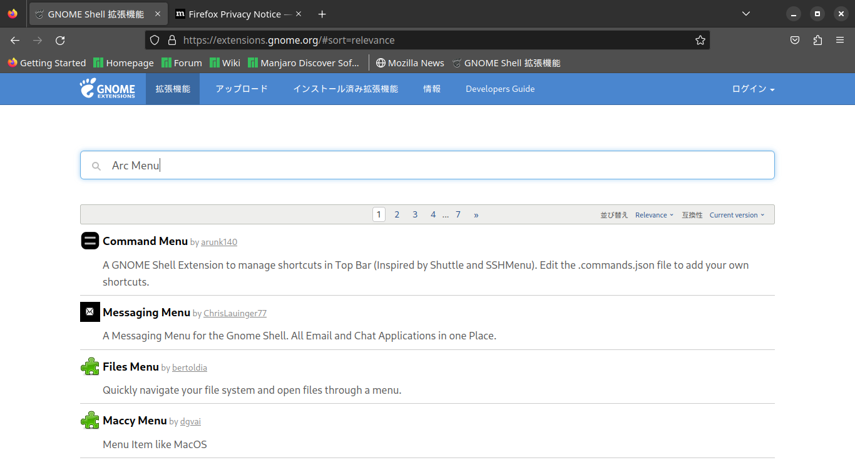Reload the current page
The image size is (855, 460).
click(x=60, y=40)
